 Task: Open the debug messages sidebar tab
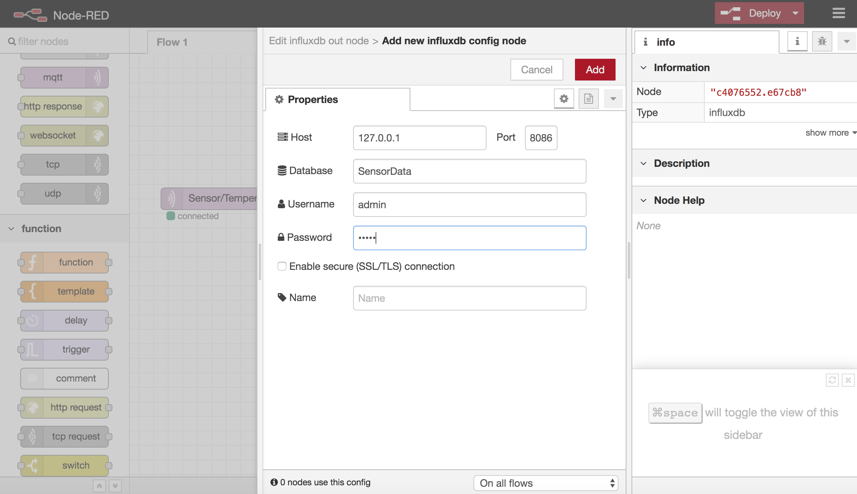(x=822, y=41)
